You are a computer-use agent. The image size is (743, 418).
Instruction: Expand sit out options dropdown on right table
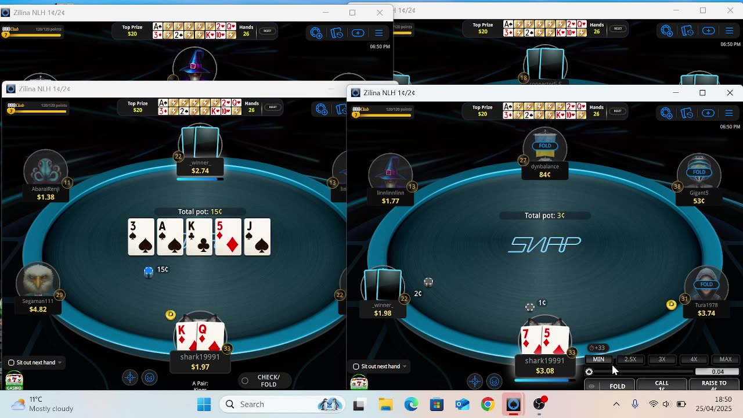point(404,367)
